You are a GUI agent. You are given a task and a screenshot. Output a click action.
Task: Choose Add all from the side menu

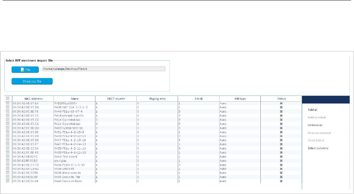coord(312,110)
